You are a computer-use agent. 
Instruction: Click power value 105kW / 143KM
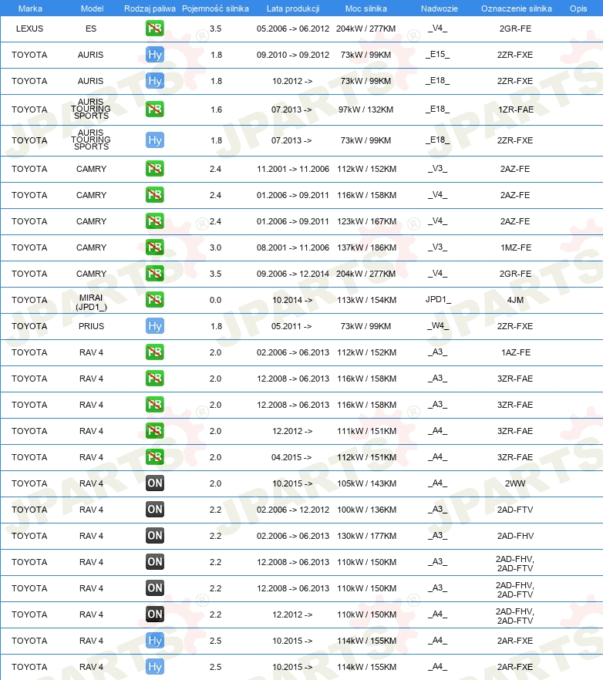tap(366, 483)
